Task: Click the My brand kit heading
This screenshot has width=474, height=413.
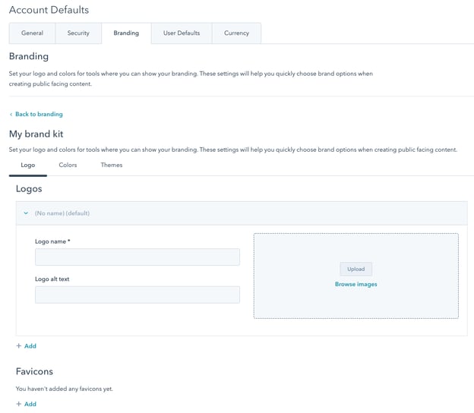Action: point(36,134)
